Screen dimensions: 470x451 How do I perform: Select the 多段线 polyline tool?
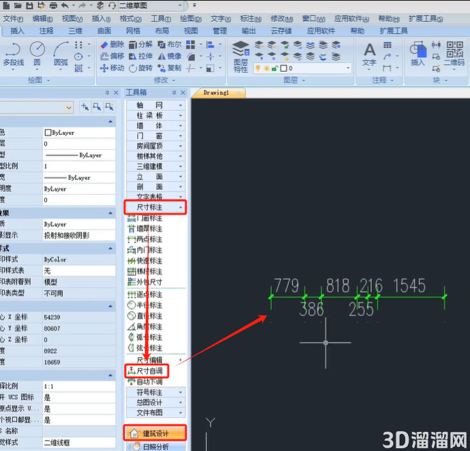[x=14, y=54]
